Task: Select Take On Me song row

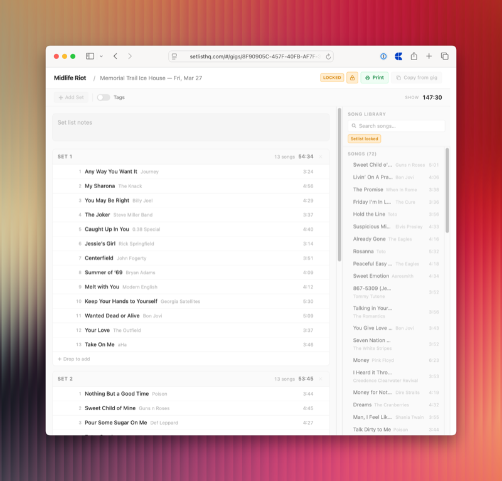Action: click(x=191, y=344)
